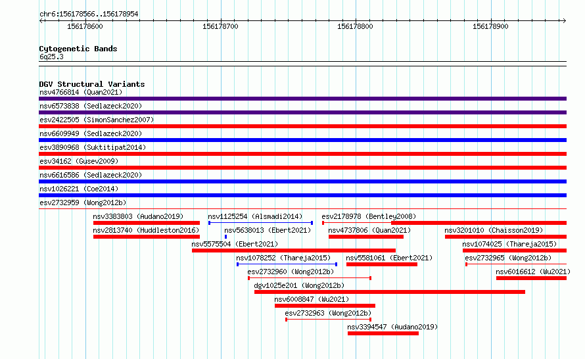Select nsv4737806 (Quan2021) label

coord(369,230)
